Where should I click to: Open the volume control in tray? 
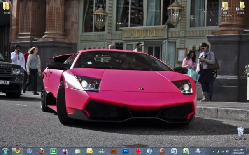click(228, 151)
